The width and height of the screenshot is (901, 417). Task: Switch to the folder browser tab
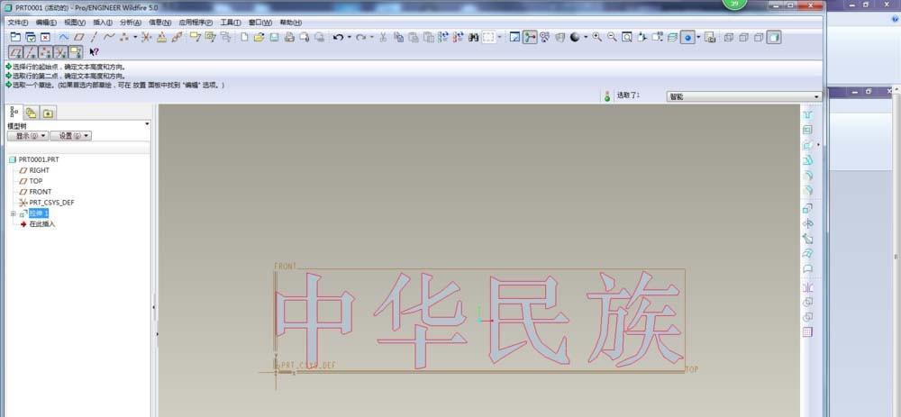(x=31, y=113)
